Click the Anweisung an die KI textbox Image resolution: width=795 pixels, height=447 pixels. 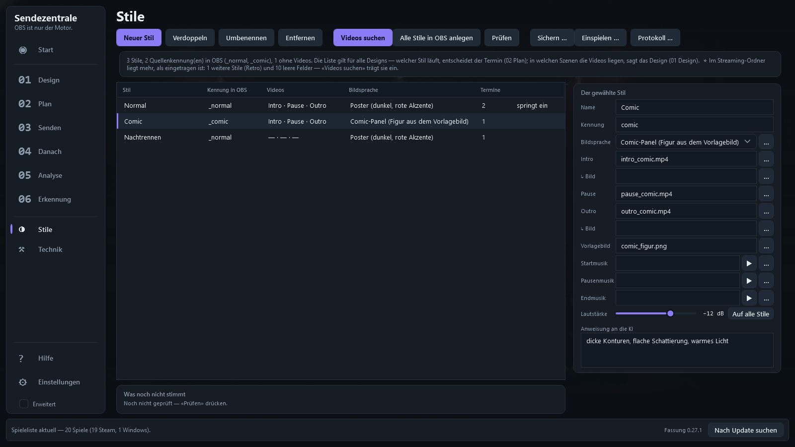tap(677, 350)
